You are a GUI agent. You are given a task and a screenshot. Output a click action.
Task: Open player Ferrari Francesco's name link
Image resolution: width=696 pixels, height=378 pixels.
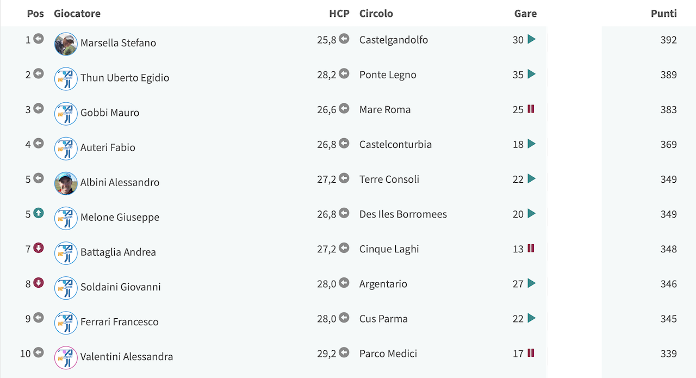coord(120,321)
